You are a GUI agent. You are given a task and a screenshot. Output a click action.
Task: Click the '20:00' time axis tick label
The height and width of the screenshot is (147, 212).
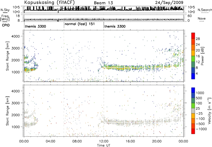click(x=157, y=141)
